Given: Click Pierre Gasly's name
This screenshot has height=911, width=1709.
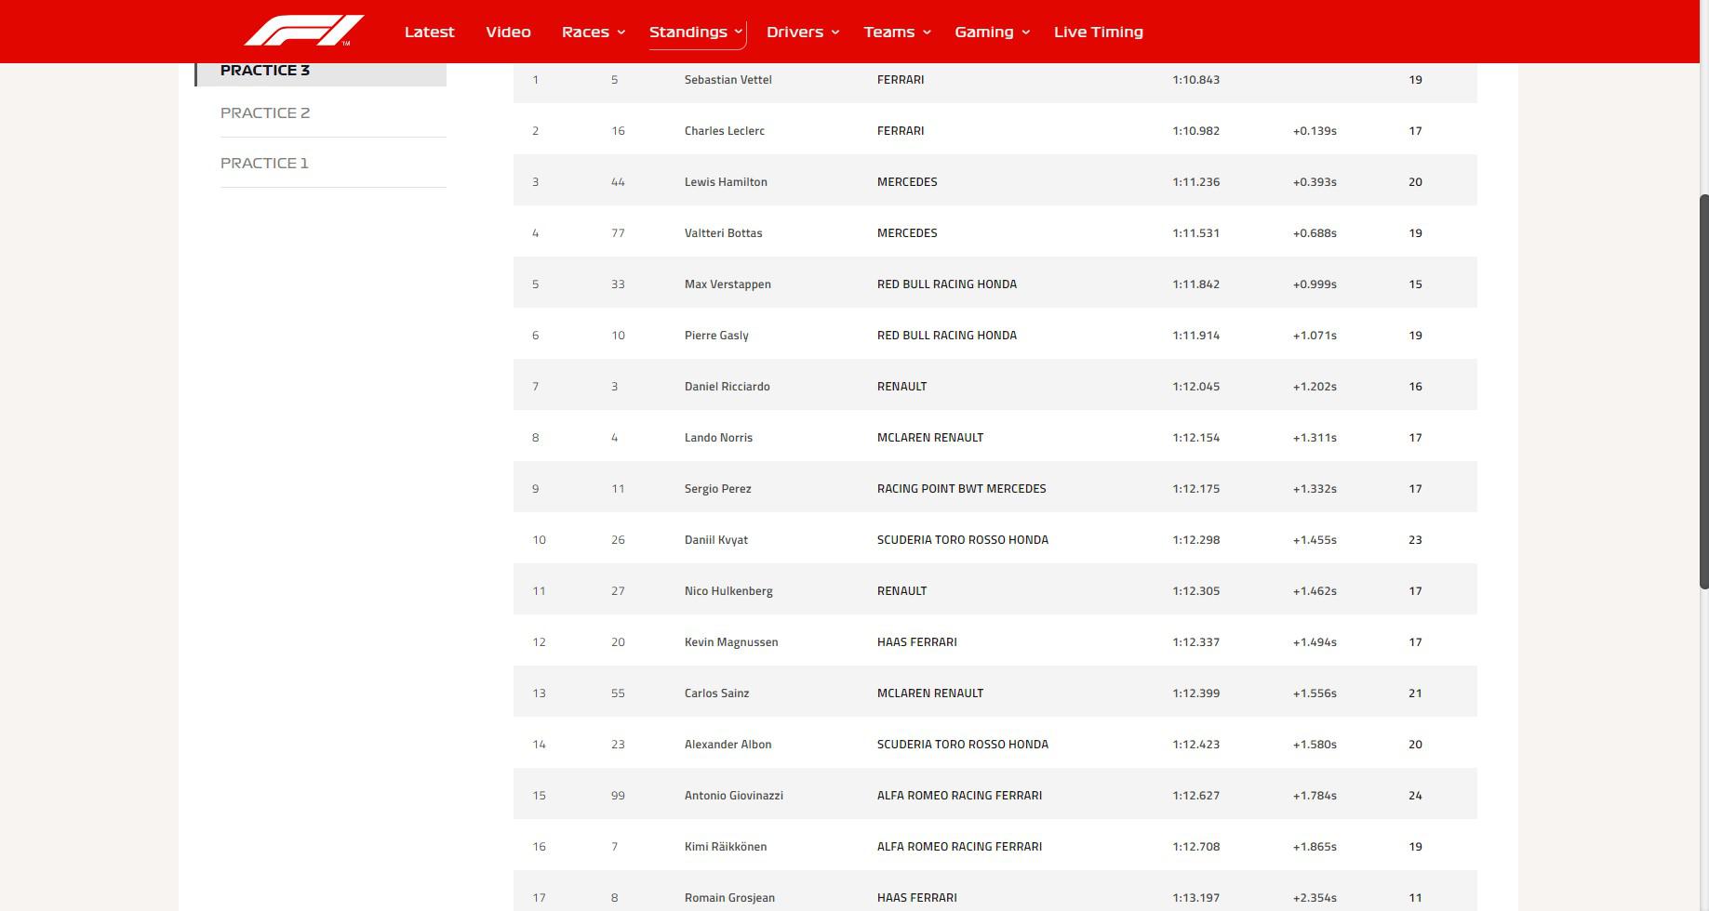Looking at the screenshot, I should (716, 336).
